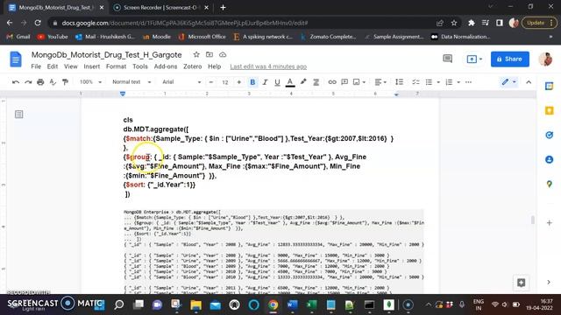
Task: Click the Move to folder icon
Action: click(x=209, y=54)
